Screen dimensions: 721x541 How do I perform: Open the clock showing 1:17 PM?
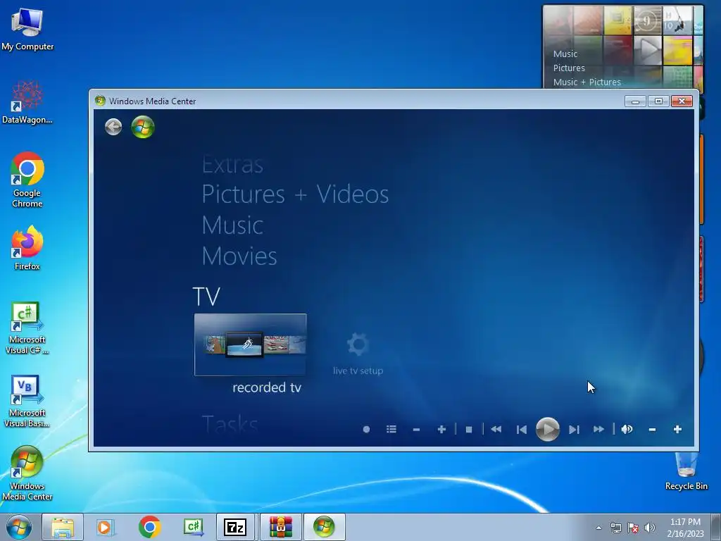(x=685, y=528)
